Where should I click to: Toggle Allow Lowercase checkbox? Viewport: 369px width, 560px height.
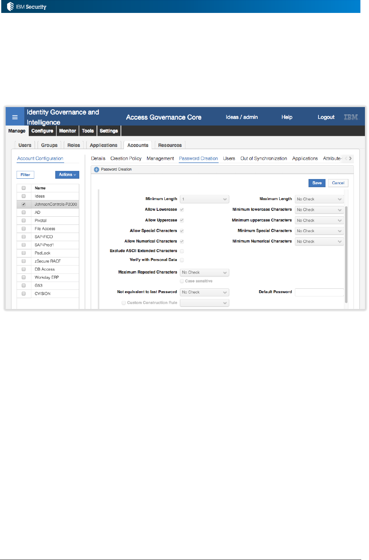point(182,210)
